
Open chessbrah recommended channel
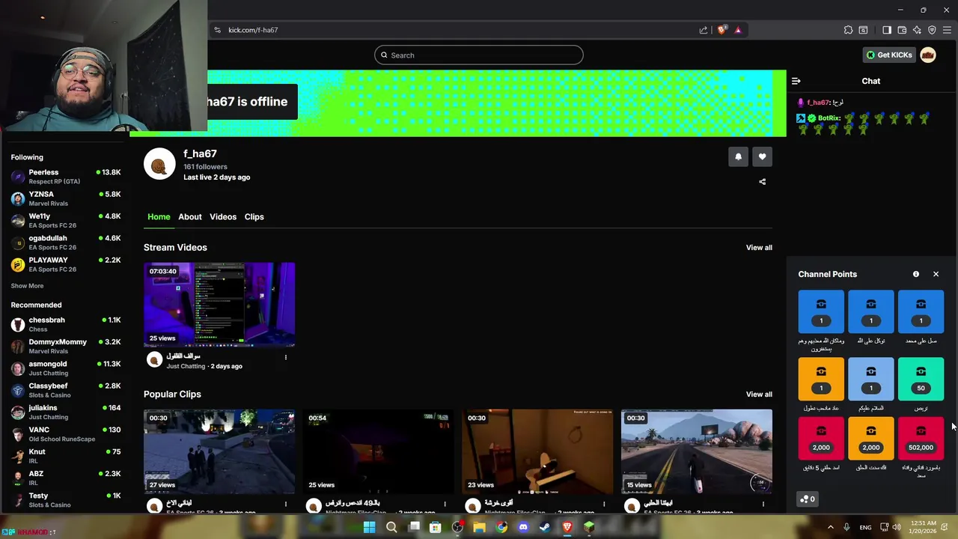click(66, 324)
